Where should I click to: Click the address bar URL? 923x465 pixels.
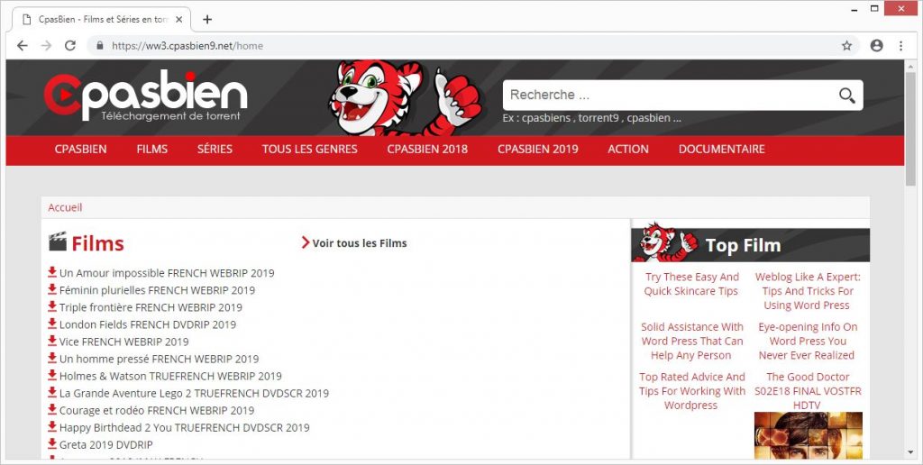coord(187,46)
